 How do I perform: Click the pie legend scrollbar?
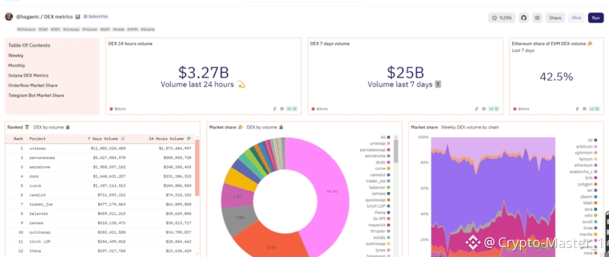click(396, 151)
